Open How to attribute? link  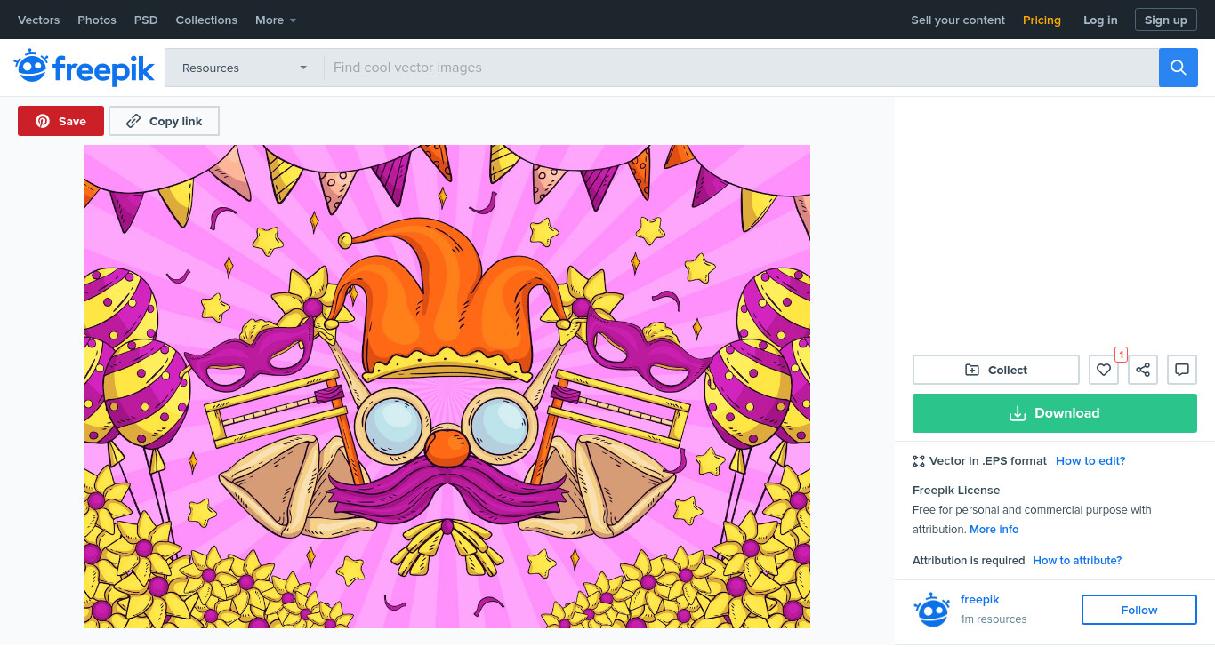point(1077,560)
